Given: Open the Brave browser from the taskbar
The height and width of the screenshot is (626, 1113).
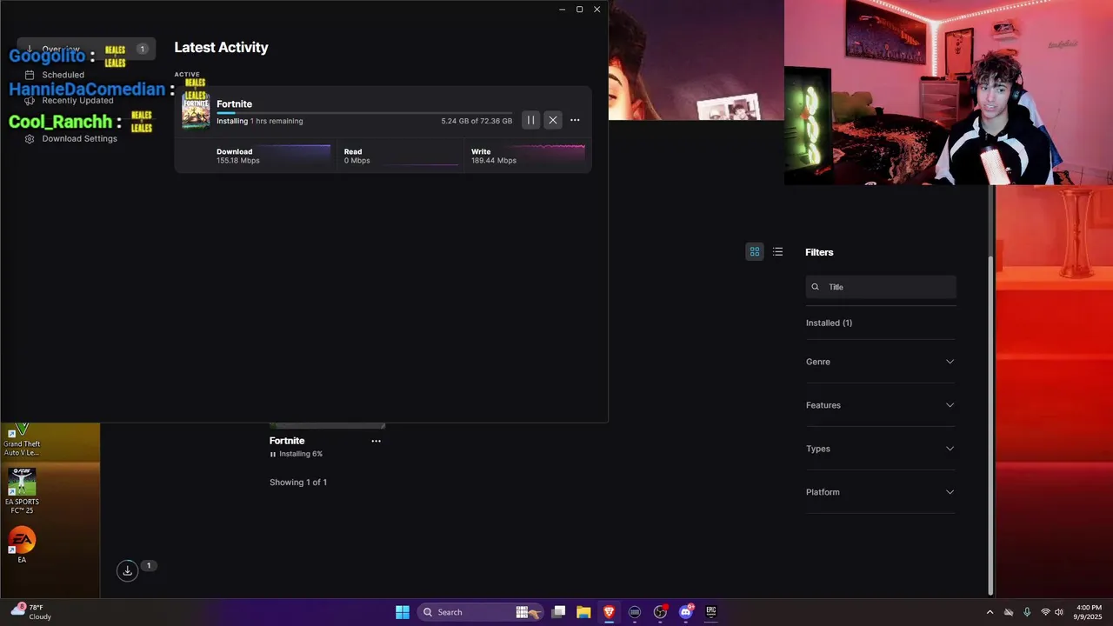Looking at the screenshot, I should pyautogui.click(x=609, y=612).
